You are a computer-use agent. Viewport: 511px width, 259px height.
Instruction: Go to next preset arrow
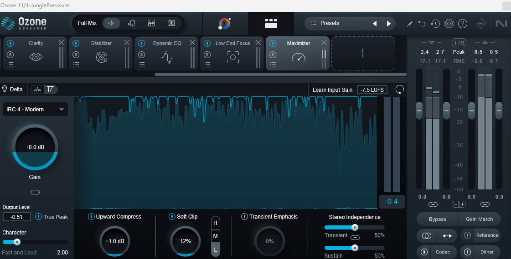(388, 23)
